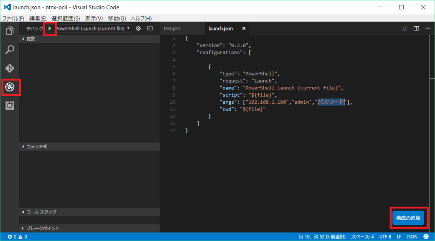Click the "admin" argument
This screenshot has width=435, height=241.
tap(302, 102)
